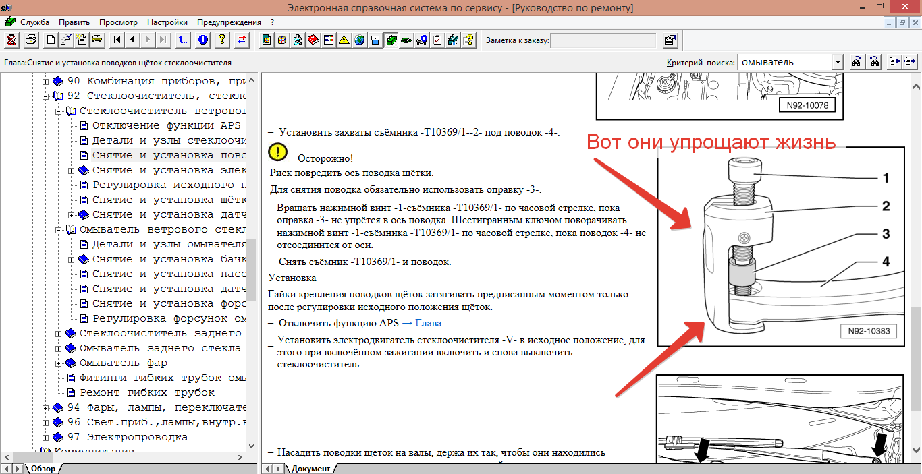This screenshot has width=922, height=474.
Task: Collapse the '92 Стеклоочиститель' tree node
Action: [47, 96]
